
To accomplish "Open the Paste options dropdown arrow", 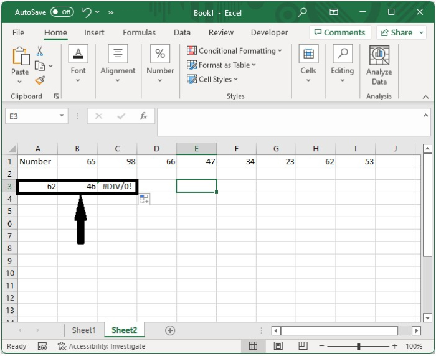I will click(19, 82).
